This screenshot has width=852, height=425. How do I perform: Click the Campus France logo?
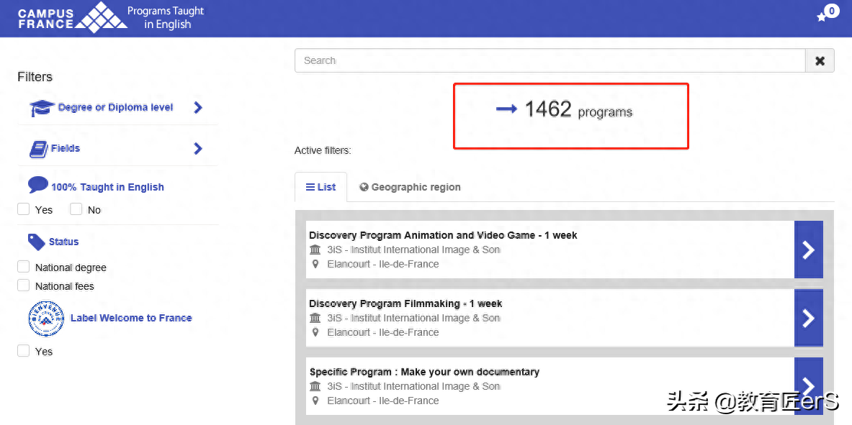coord(72,18)
